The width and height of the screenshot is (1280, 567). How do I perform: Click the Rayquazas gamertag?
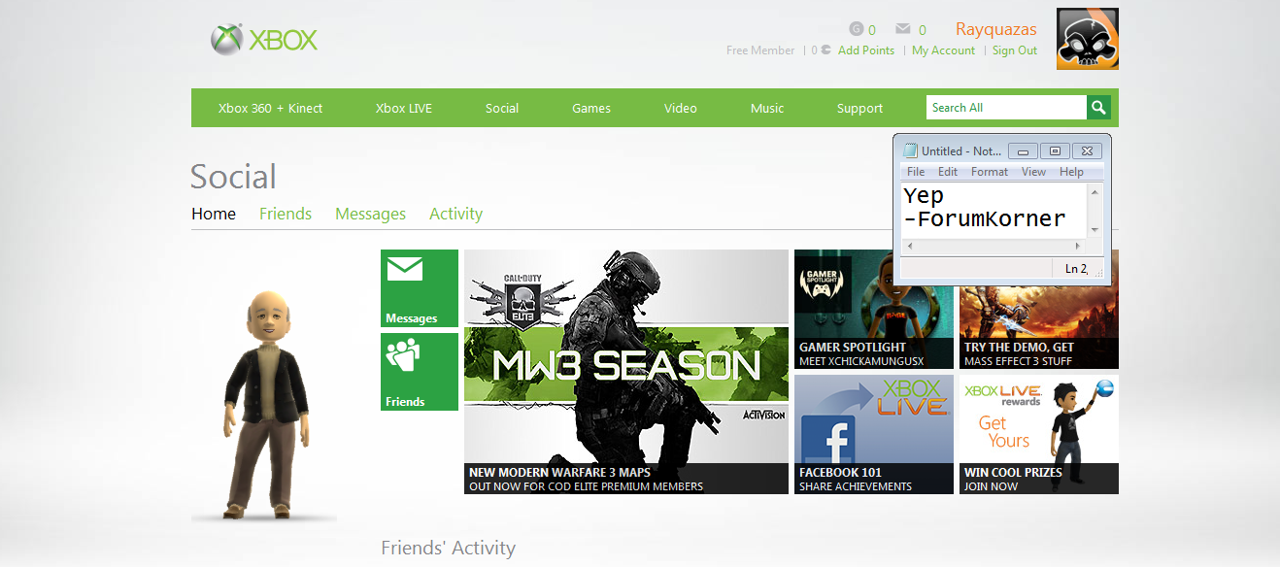click(x=996, y=29)
